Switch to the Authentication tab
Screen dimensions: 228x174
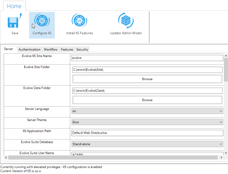point(30,50)
